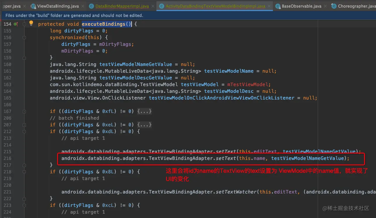Click the override gutter icon on line 154

click(16, 24)
